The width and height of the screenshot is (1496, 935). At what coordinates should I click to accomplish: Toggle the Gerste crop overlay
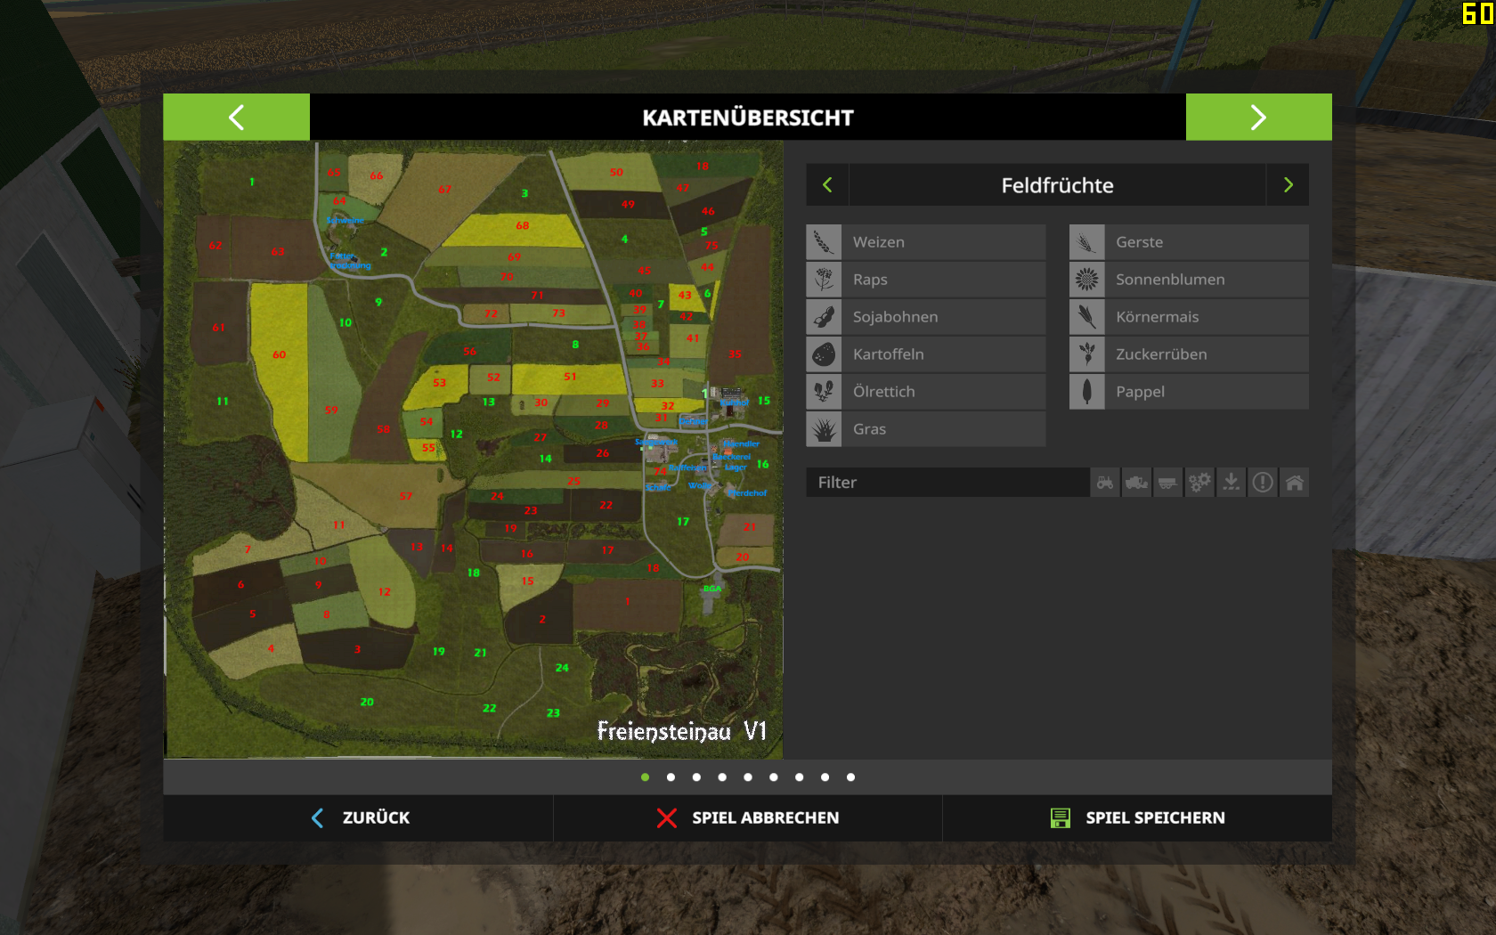coord(1189,242)
